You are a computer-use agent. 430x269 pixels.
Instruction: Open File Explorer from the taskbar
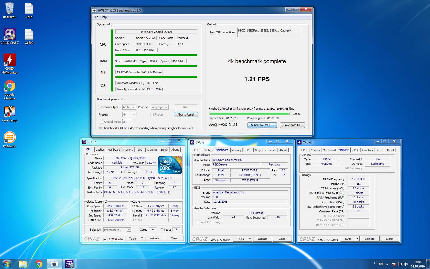[x=23, y=264]
